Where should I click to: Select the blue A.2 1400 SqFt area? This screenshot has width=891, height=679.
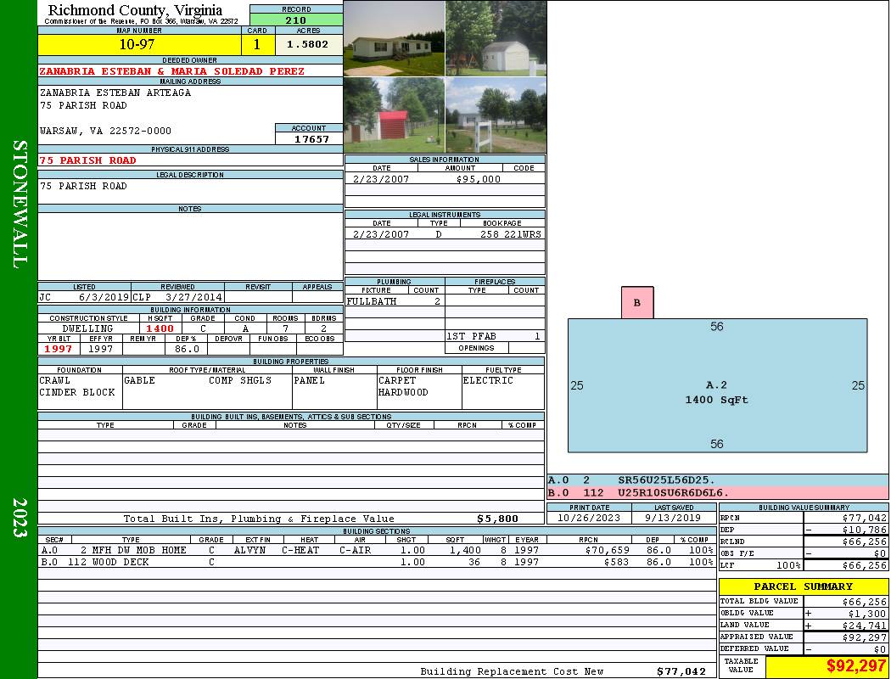click(x=717, y=385)
